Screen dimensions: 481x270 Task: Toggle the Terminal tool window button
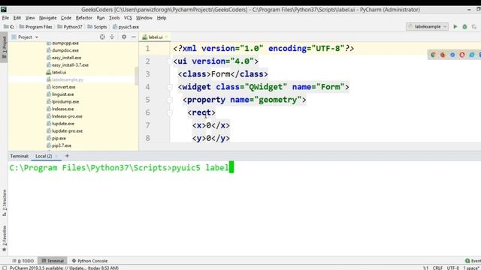pyautogui.click(x=53, y=261)
